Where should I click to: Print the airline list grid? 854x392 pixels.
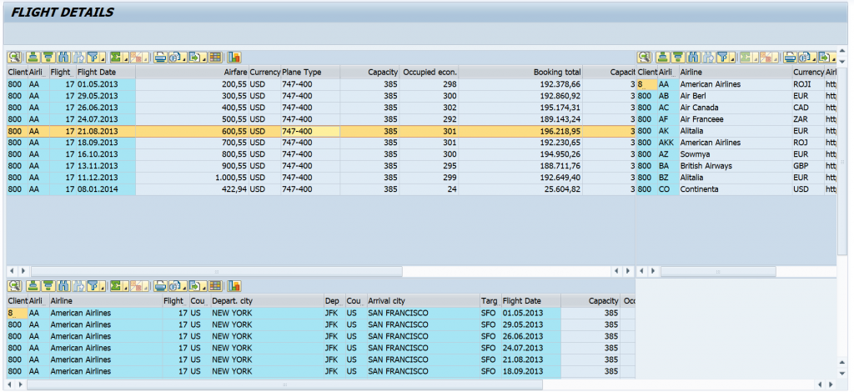pyautogui.click(x=791, y=58)
